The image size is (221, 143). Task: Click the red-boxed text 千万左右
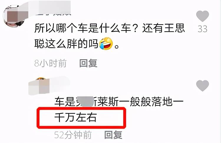[76, 117]
